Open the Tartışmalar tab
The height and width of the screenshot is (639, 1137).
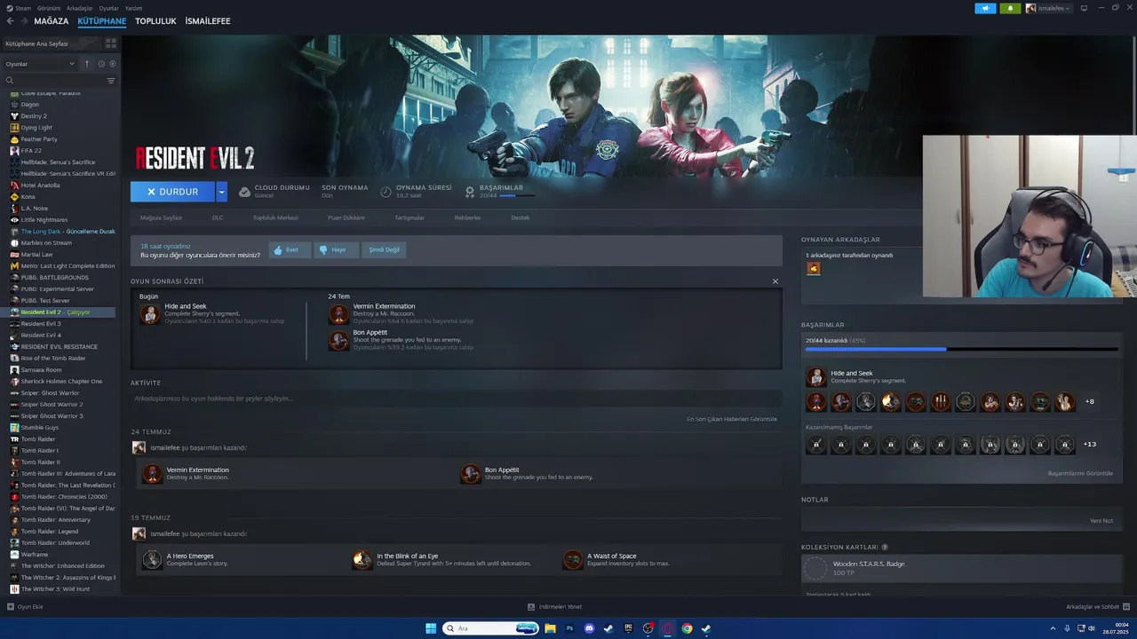409,217
